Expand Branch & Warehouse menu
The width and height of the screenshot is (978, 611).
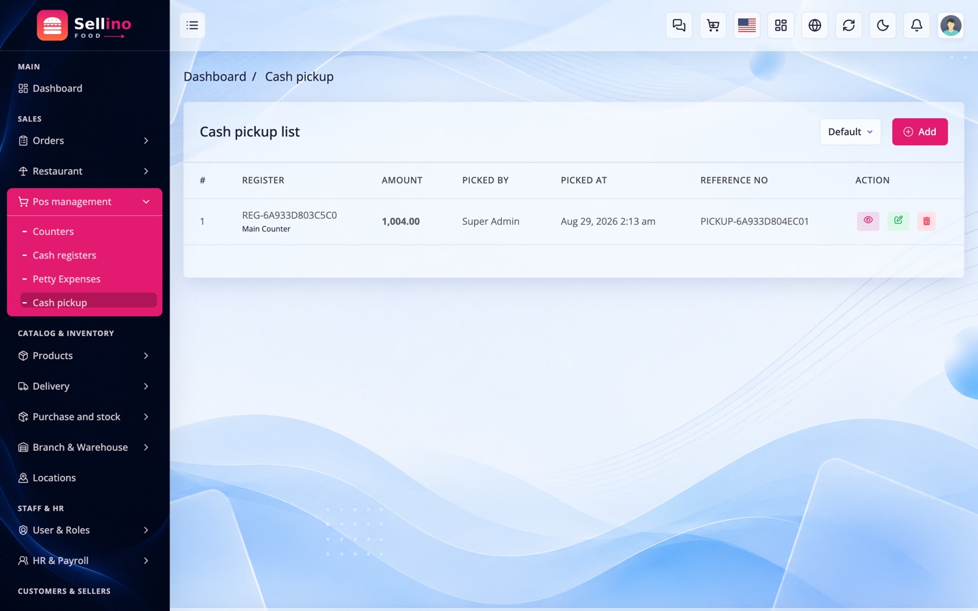click(84, 447)
